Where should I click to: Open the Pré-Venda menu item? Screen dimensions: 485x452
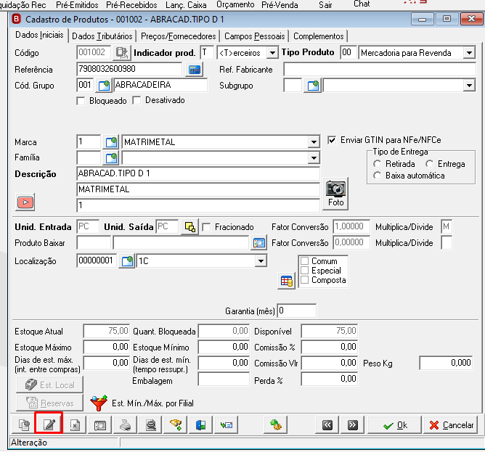(280, 5)
